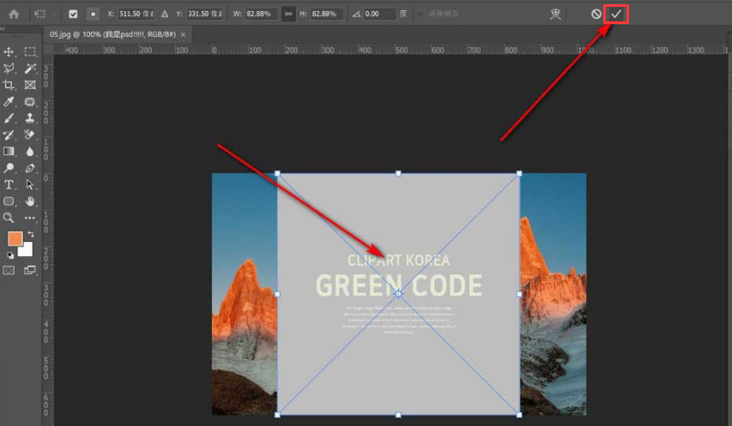Viewport: 732px width, 426px height.
Task: Select the Crop tool
Action: click(x=9, y=85)
